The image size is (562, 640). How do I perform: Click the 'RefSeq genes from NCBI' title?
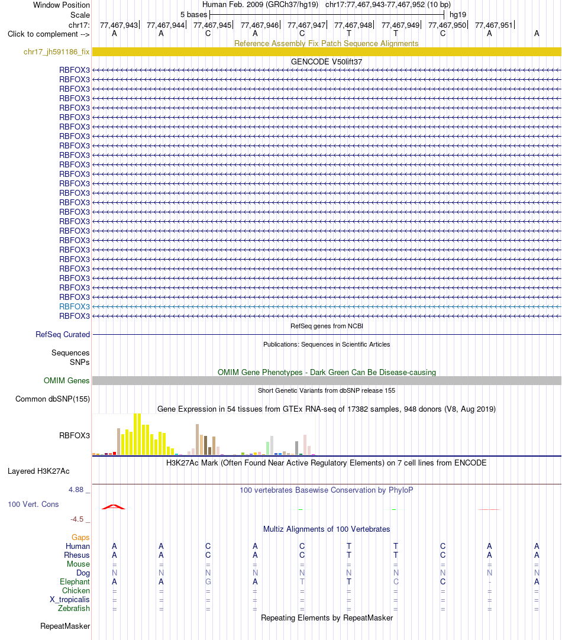click(327, 326)
